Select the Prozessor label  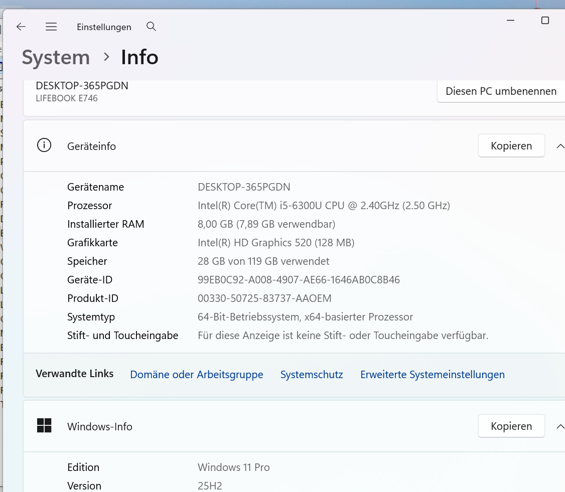(89, 206)
